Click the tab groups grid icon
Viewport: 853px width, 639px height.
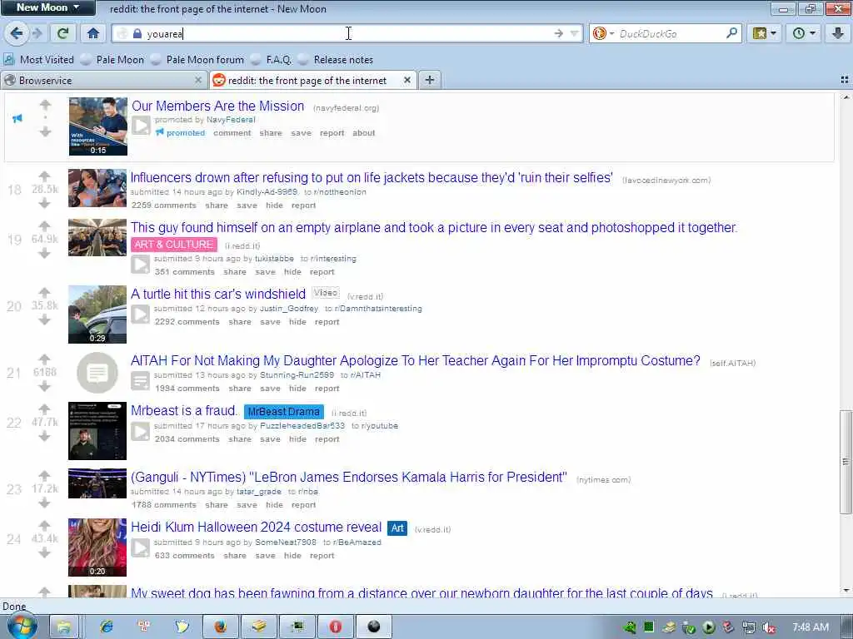845,80
